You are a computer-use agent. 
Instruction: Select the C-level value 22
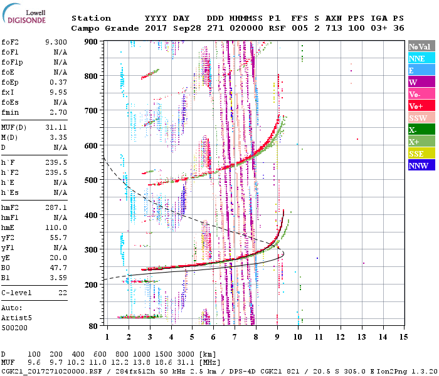tap(62, 293)
